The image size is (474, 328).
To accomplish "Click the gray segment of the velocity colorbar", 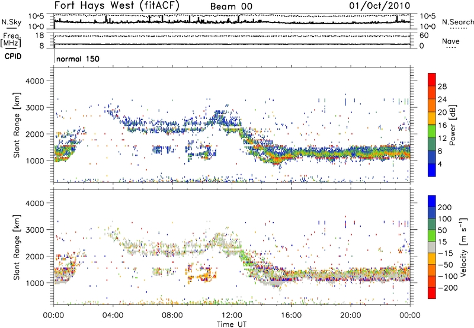I will coord(432,247).
